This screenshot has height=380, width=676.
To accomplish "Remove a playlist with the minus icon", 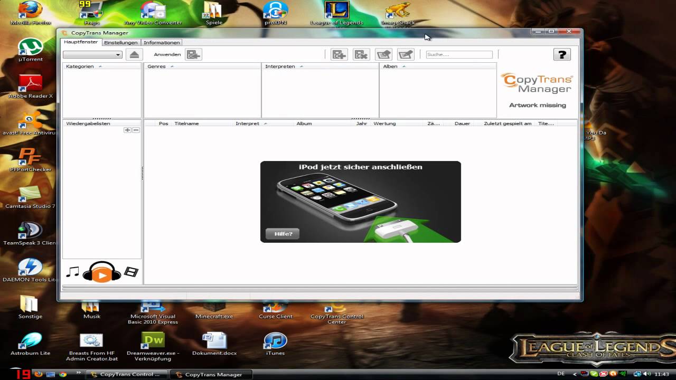I will coord(136,130).
